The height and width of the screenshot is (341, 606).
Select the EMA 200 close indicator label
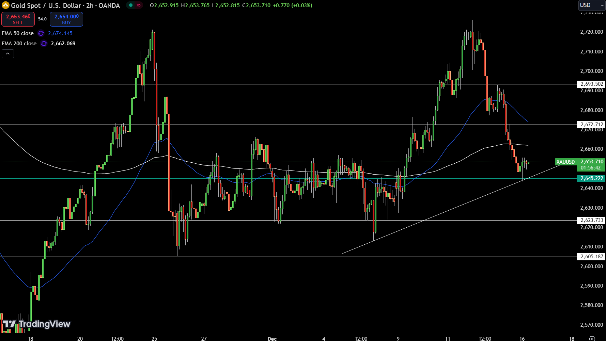click(19, 44)
